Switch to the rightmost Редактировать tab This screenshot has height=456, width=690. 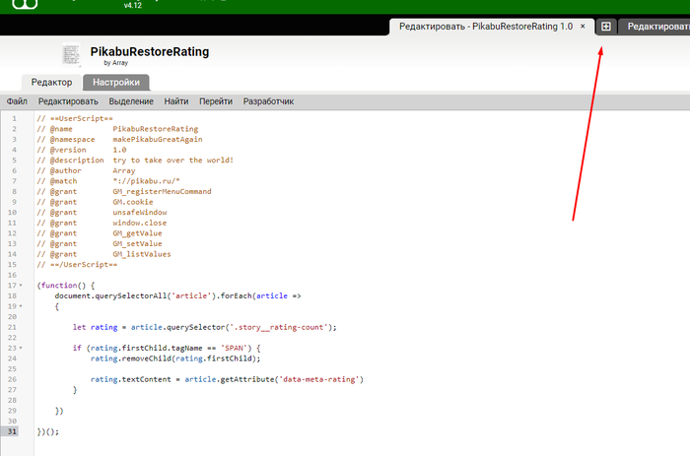click(656, 27)
